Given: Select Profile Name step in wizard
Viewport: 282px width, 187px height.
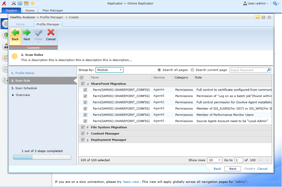Looking at the screenshot, I should click(25, 73).
